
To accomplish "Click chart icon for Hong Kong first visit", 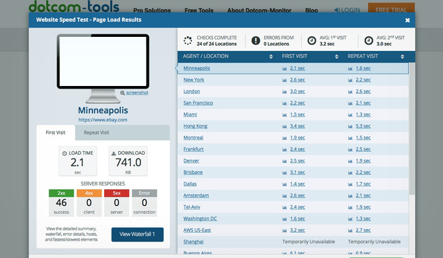I will [x=284, y=127].
